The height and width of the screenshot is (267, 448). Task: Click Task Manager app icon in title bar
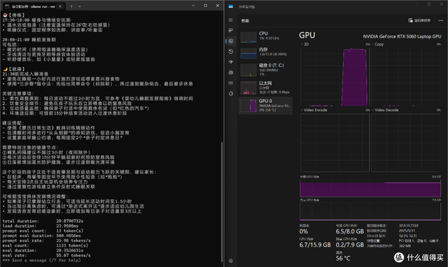tap(230, 6)
